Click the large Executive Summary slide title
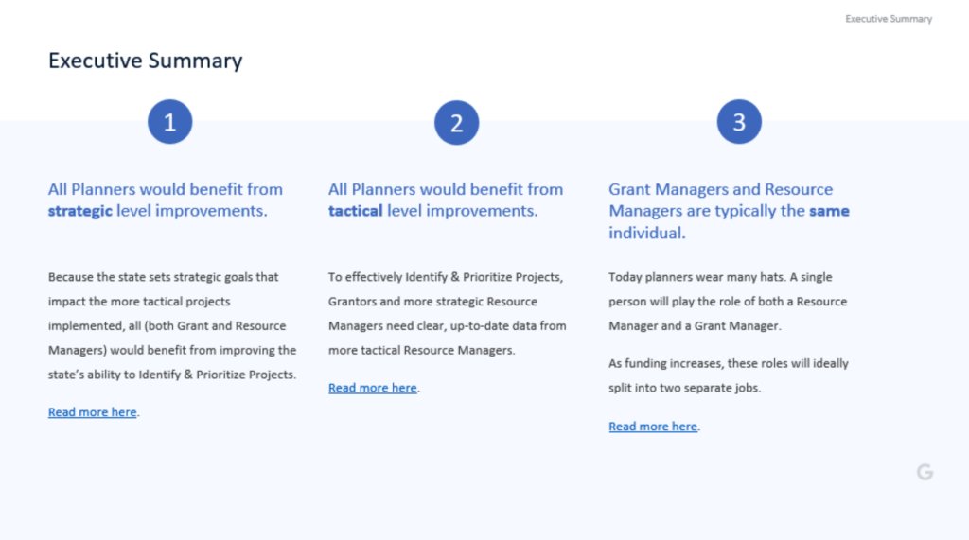This screenshot has width=969, height=540. pos(145,61)
